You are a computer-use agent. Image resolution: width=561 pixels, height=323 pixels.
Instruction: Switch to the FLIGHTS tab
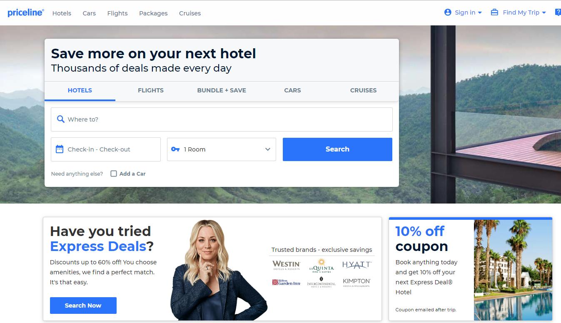tap(151, 90)
